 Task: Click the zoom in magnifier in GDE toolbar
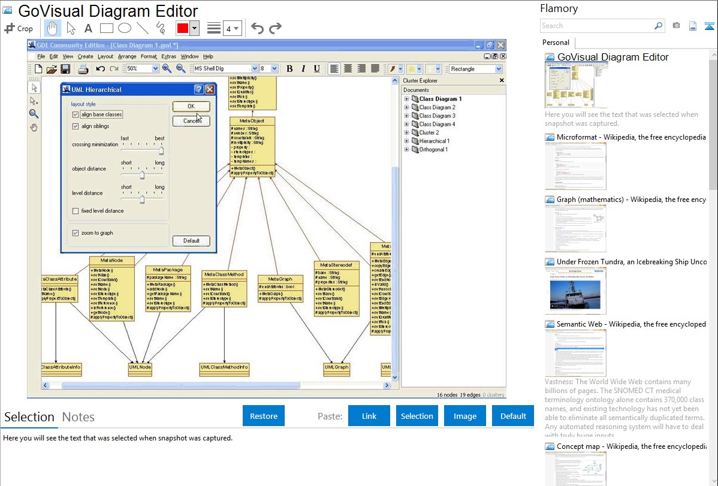[167, 69]
